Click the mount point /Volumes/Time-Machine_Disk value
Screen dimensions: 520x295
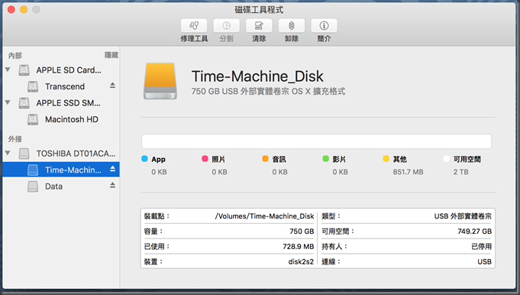click(x=264, y=216)
